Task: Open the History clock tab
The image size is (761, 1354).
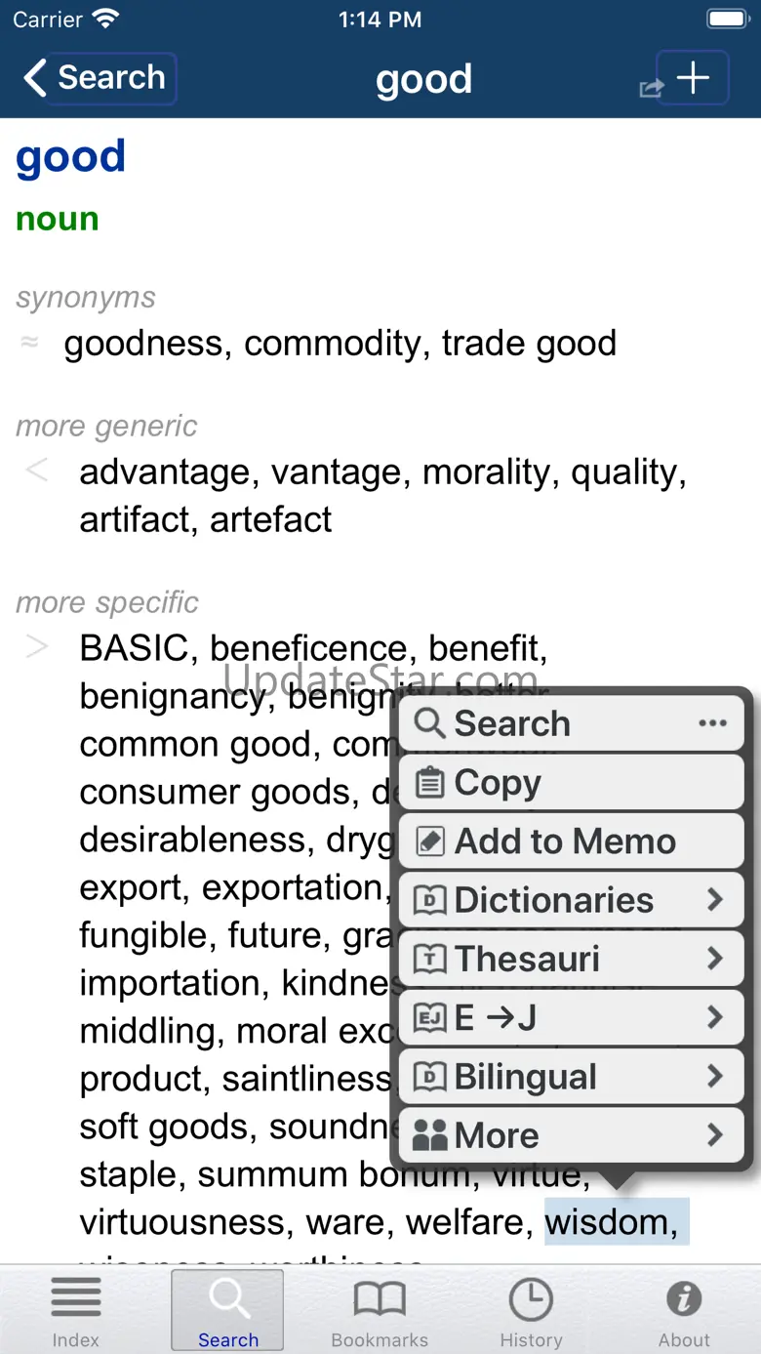Action: click(x=531, y=1310)
